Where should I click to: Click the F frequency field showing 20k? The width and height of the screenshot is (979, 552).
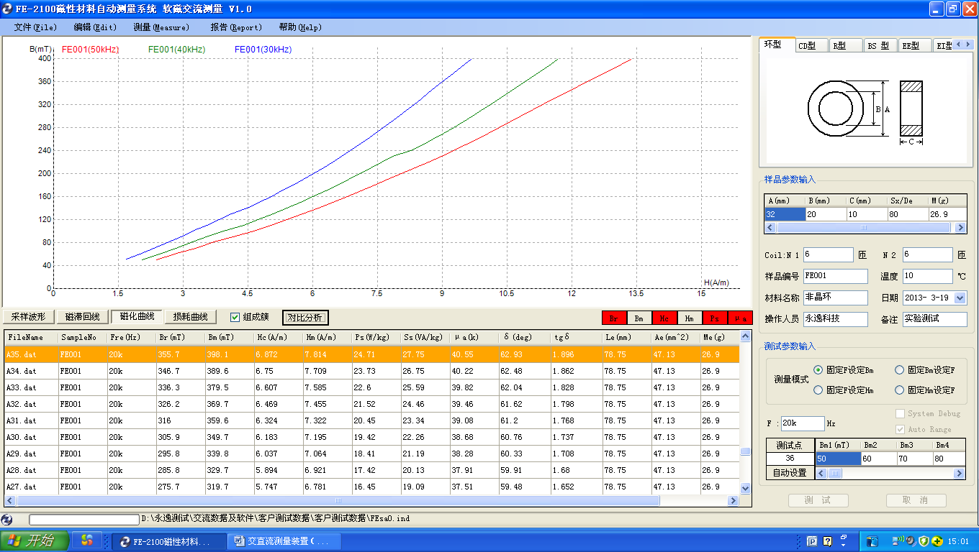[x=803, y=423]
